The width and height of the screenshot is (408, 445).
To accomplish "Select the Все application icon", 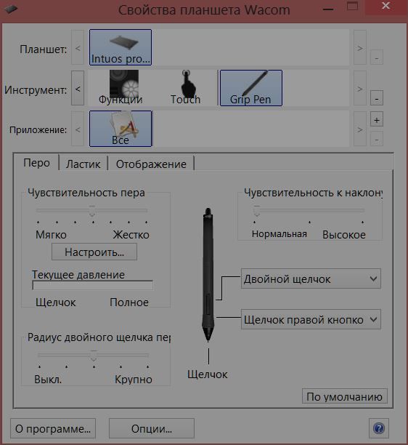I will (x=121, y=129).
